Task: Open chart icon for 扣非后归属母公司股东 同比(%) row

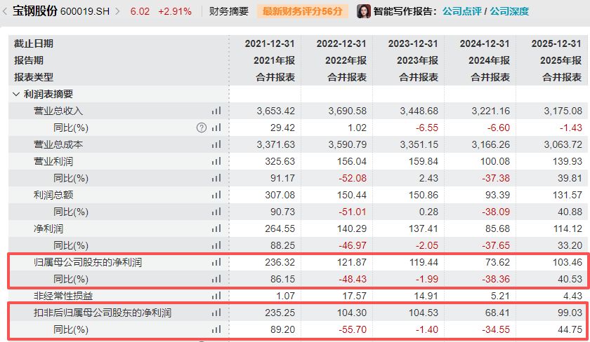Action: click(216, 329)
